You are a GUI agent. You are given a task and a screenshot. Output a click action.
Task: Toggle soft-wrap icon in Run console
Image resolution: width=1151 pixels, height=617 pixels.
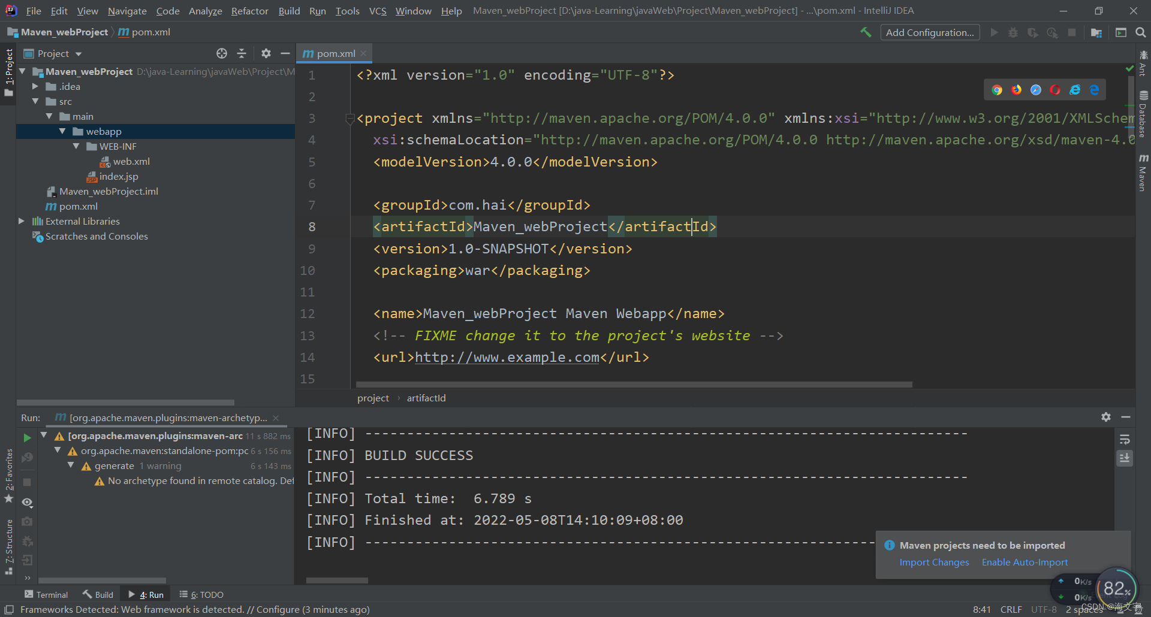[1125, 440]
